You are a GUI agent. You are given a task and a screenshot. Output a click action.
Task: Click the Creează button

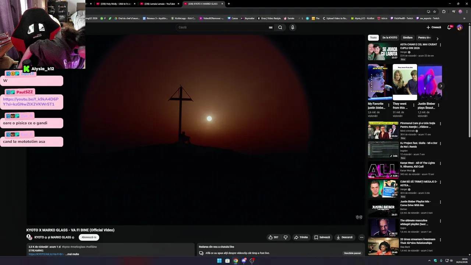pyautogui.click(x=434, y=27)
